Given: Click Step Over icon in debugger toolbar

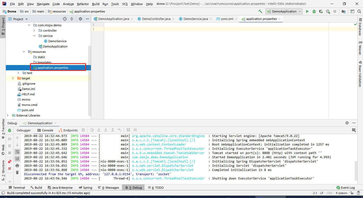Looking at the screenshot, I should click(92, 130).
